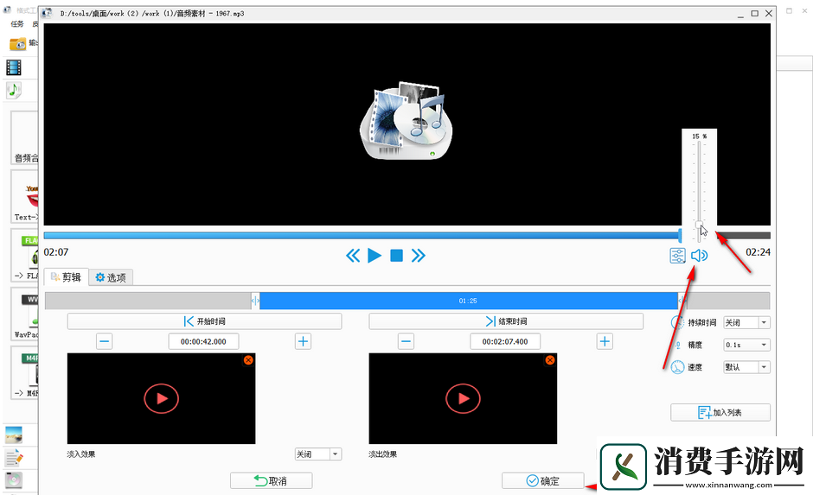Switch to the 选项 tab

[x=111, y=277]
